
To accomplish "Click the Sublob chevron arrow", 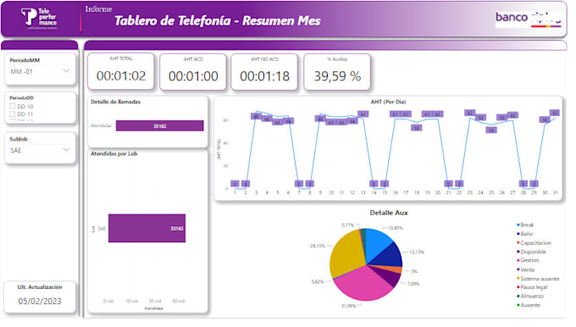I will (66, 150).
